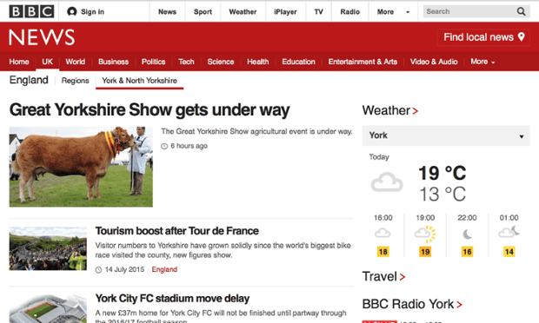
Task: Open York City FC stadium move delay
Action: click(x=172, y=299)
